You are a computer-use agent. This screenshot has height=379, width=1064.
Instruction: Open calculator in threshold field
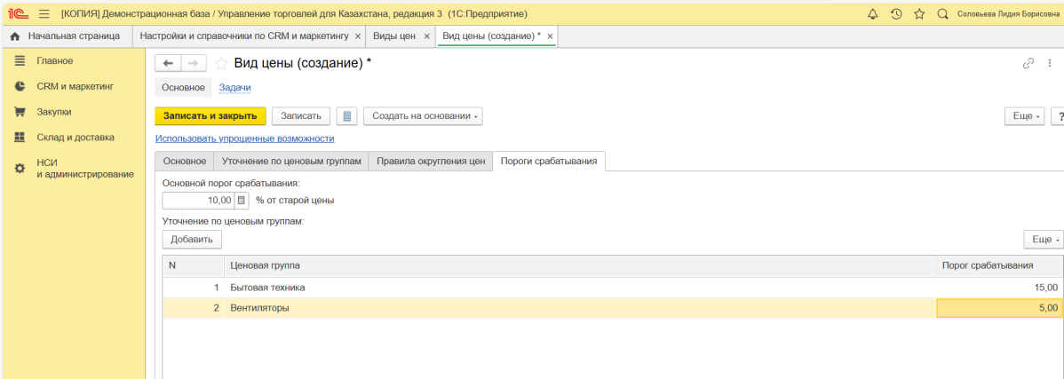click(x=241, y=201)
